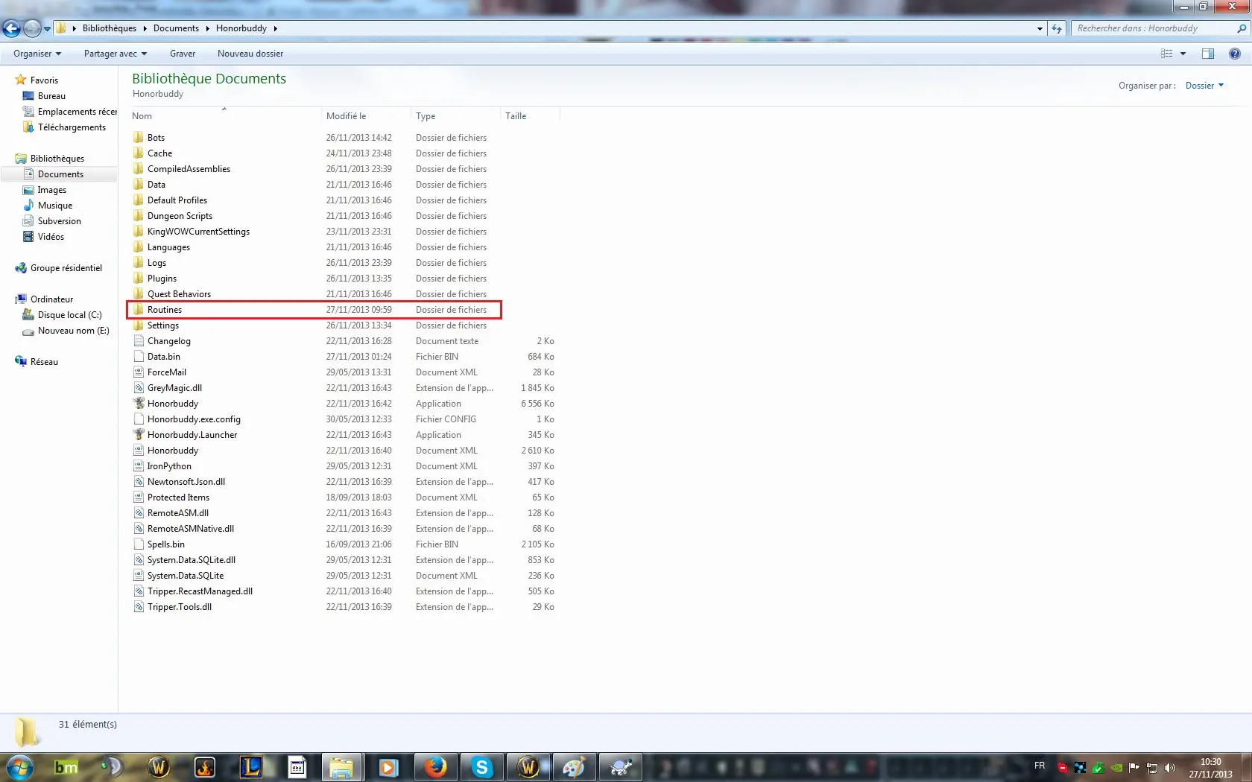
Task: Open the Organiser par Dossier dropdown
Action: pyautogui.click(x=1204, y=86)
